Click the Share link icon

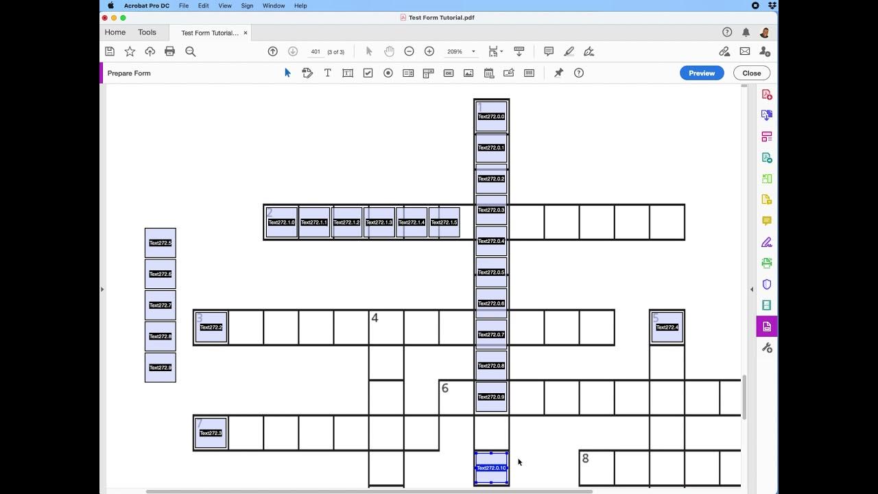pyautogui.click(x=724, y=51)
